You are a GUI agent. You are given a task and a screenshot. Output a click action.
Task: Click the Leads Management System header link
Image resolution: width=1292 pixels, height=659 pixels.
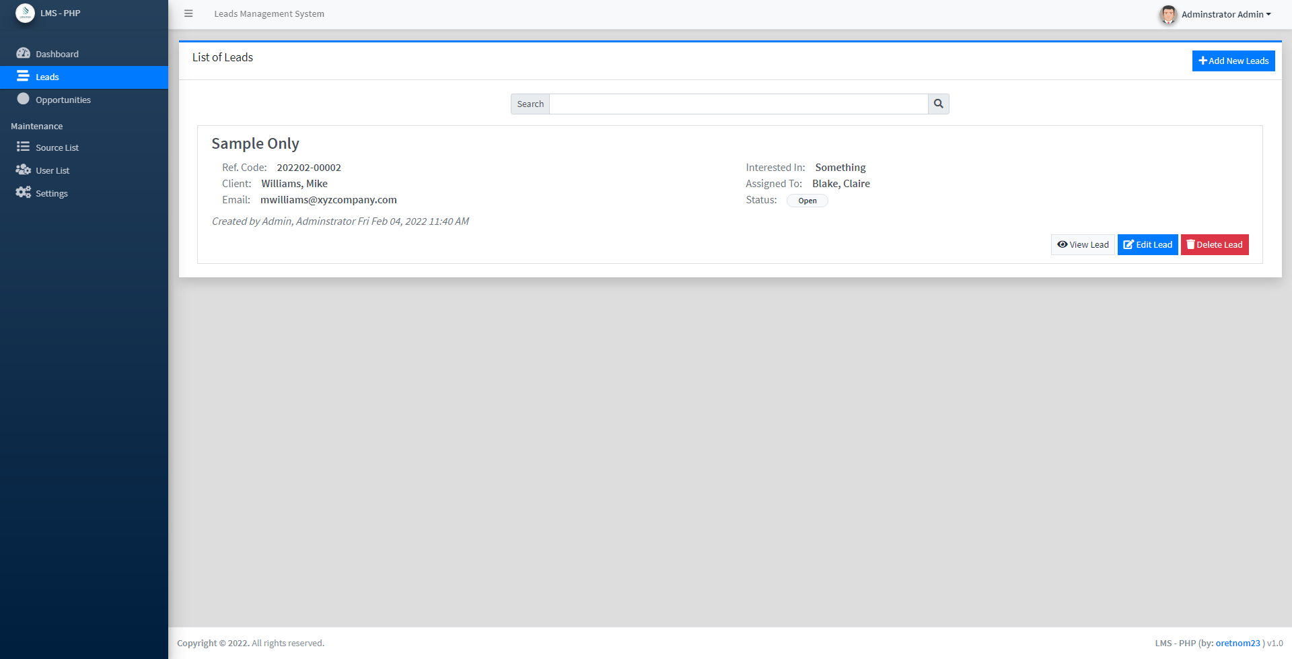click(269, 13)
